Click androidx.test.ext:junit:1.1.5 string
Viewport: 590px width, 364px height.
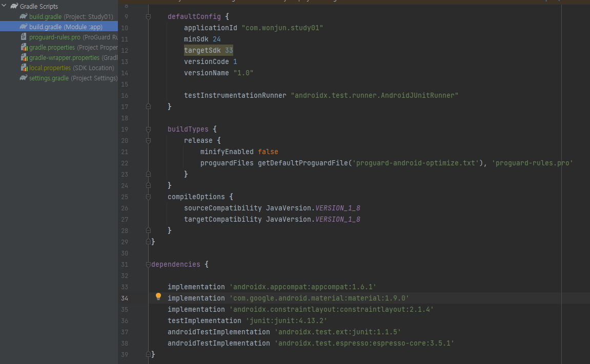[337, 332]
